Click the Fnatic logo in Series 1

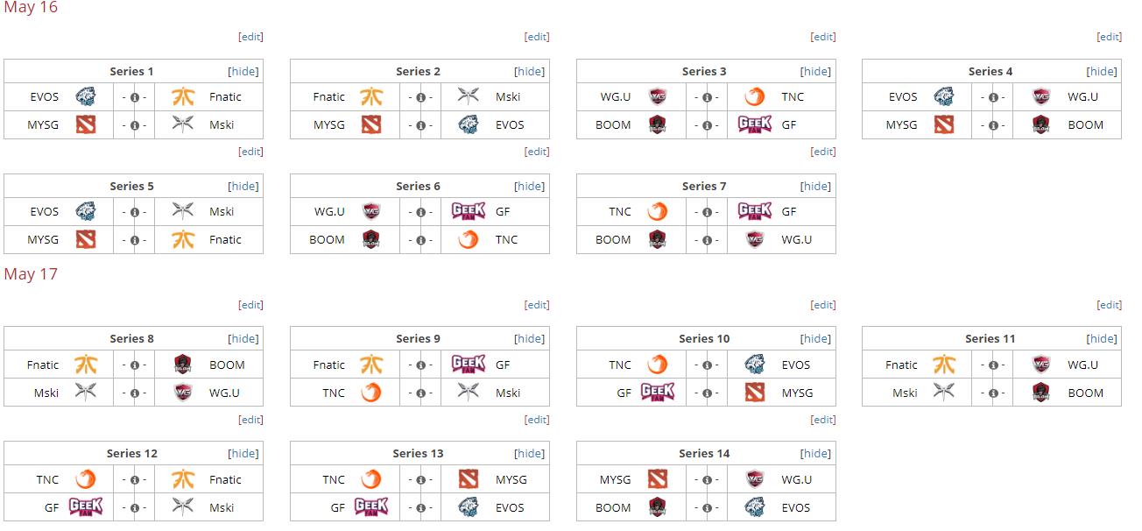point(183,97)
